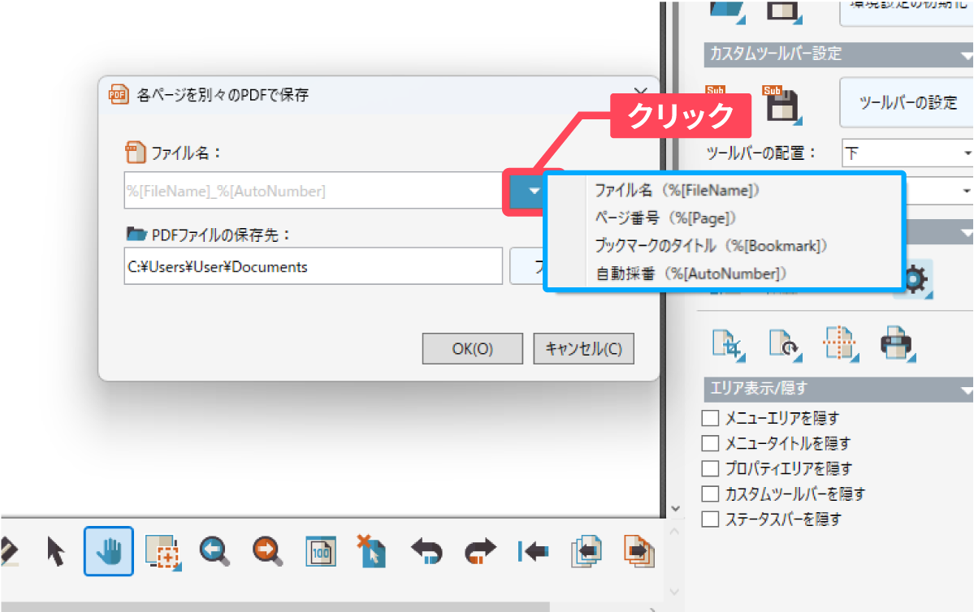Choose ページ番号 (%[Page]) from the list
The width and height of the screenshot is (974, 612).
coord(664,218)
